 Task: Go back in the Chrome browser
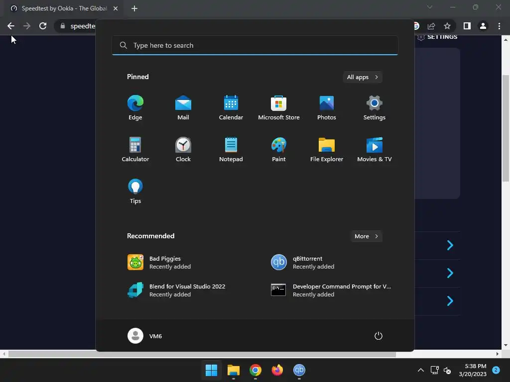[x=11, y=26]
